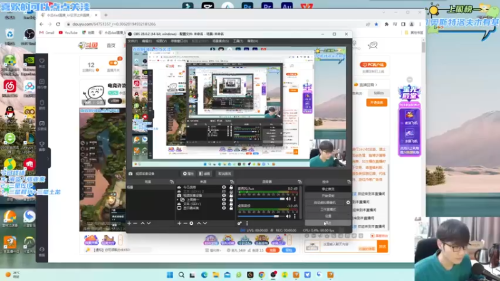Open source properties gear in sources toolbar
The image size is (500, 281).
[x=191, y=224]
